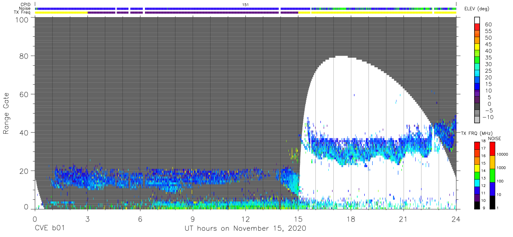Image resolution: width=513 pixels, height=237 pixels.
Task: Pick the cyan swatch in the TX FRQ bar
Action: 477,183
